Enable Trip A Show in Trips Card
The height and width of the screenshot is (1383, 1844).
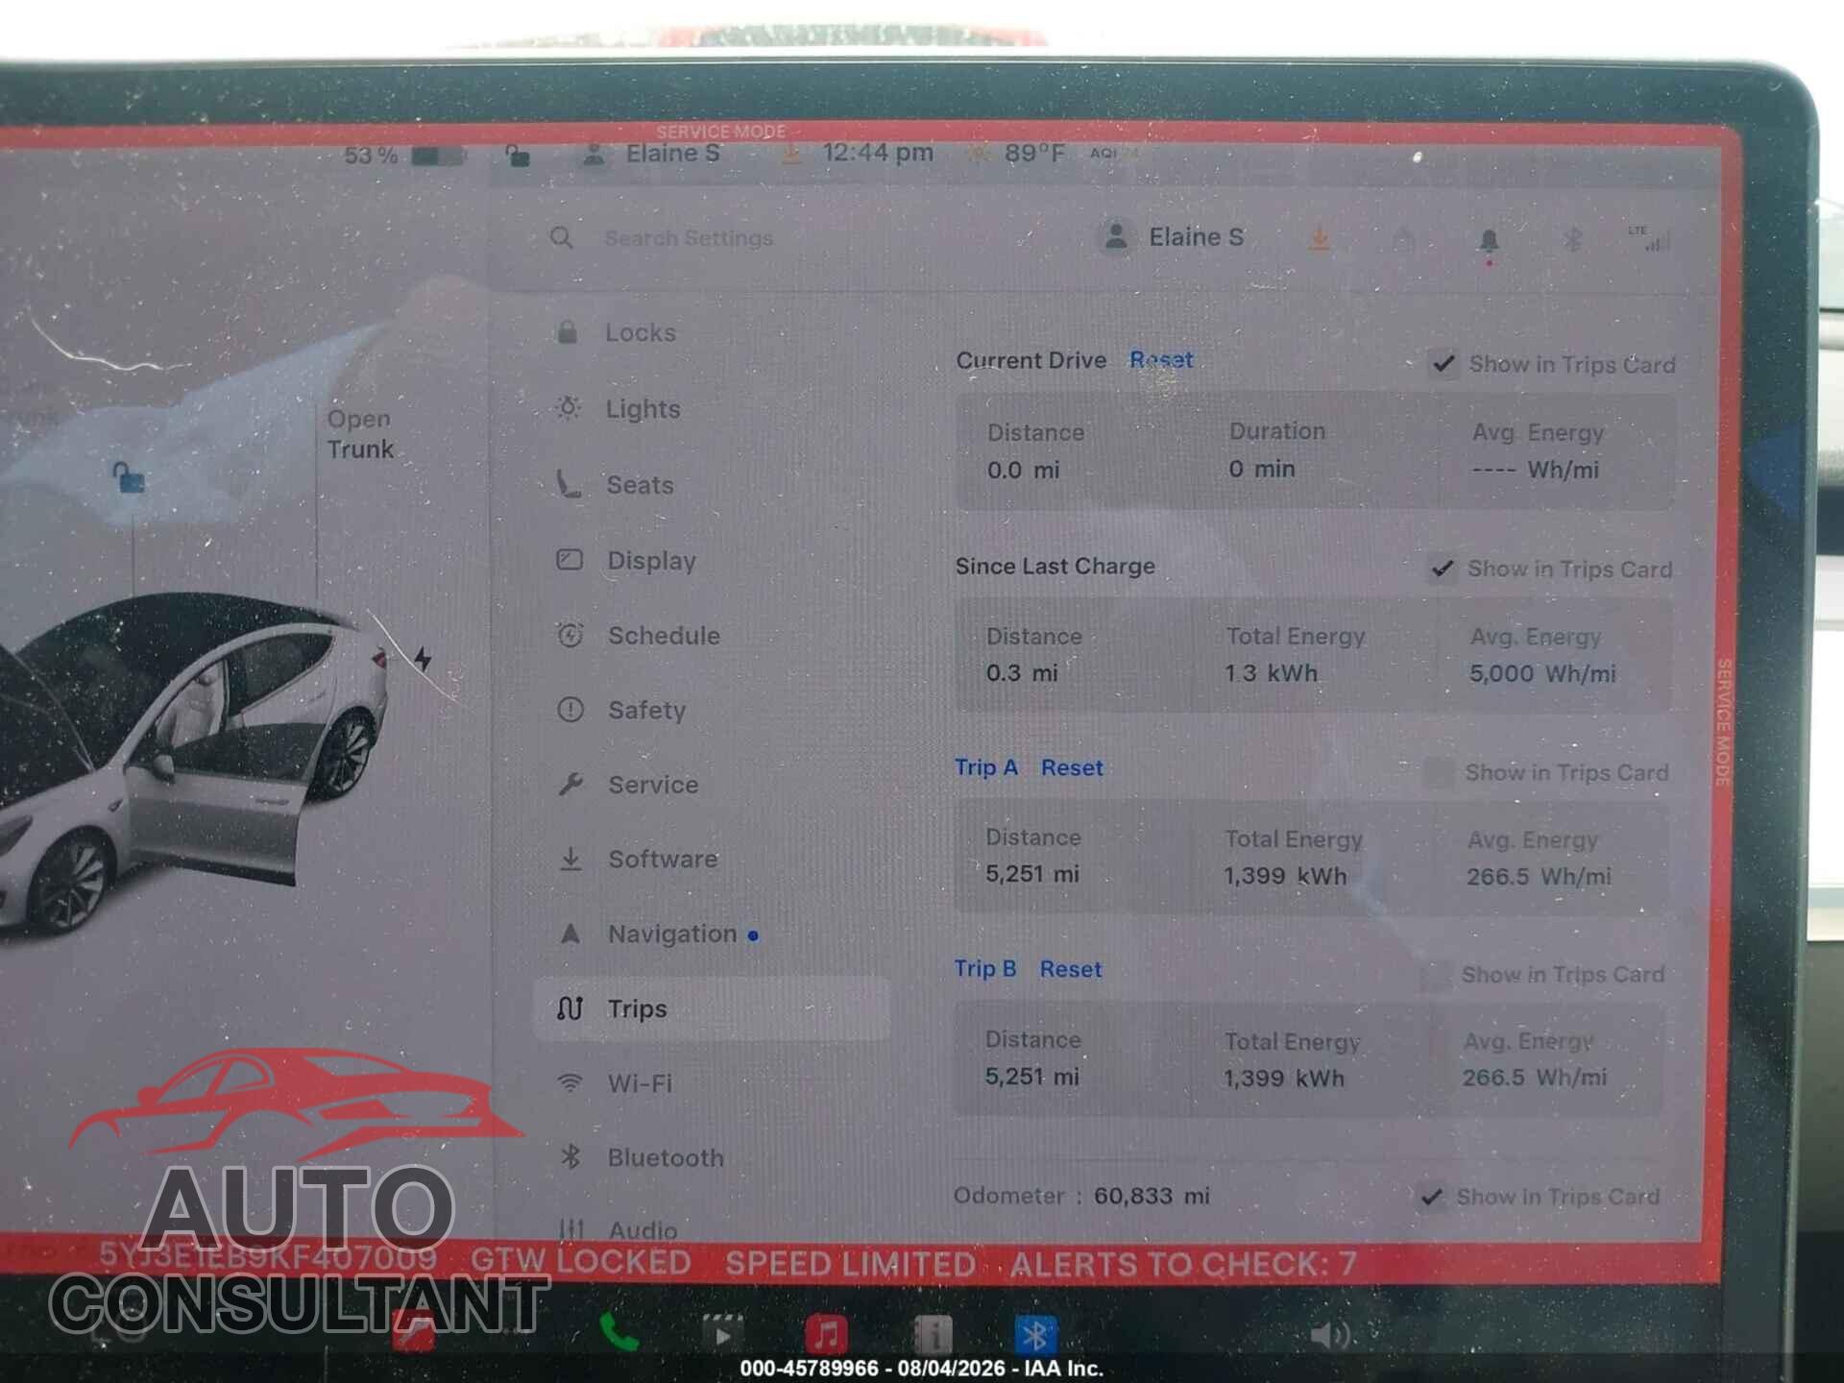point(1438,772)
